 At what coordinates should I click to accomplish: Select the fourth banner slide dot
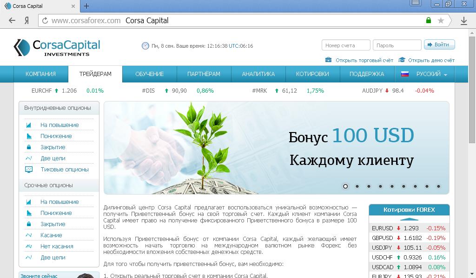[380, 186]
